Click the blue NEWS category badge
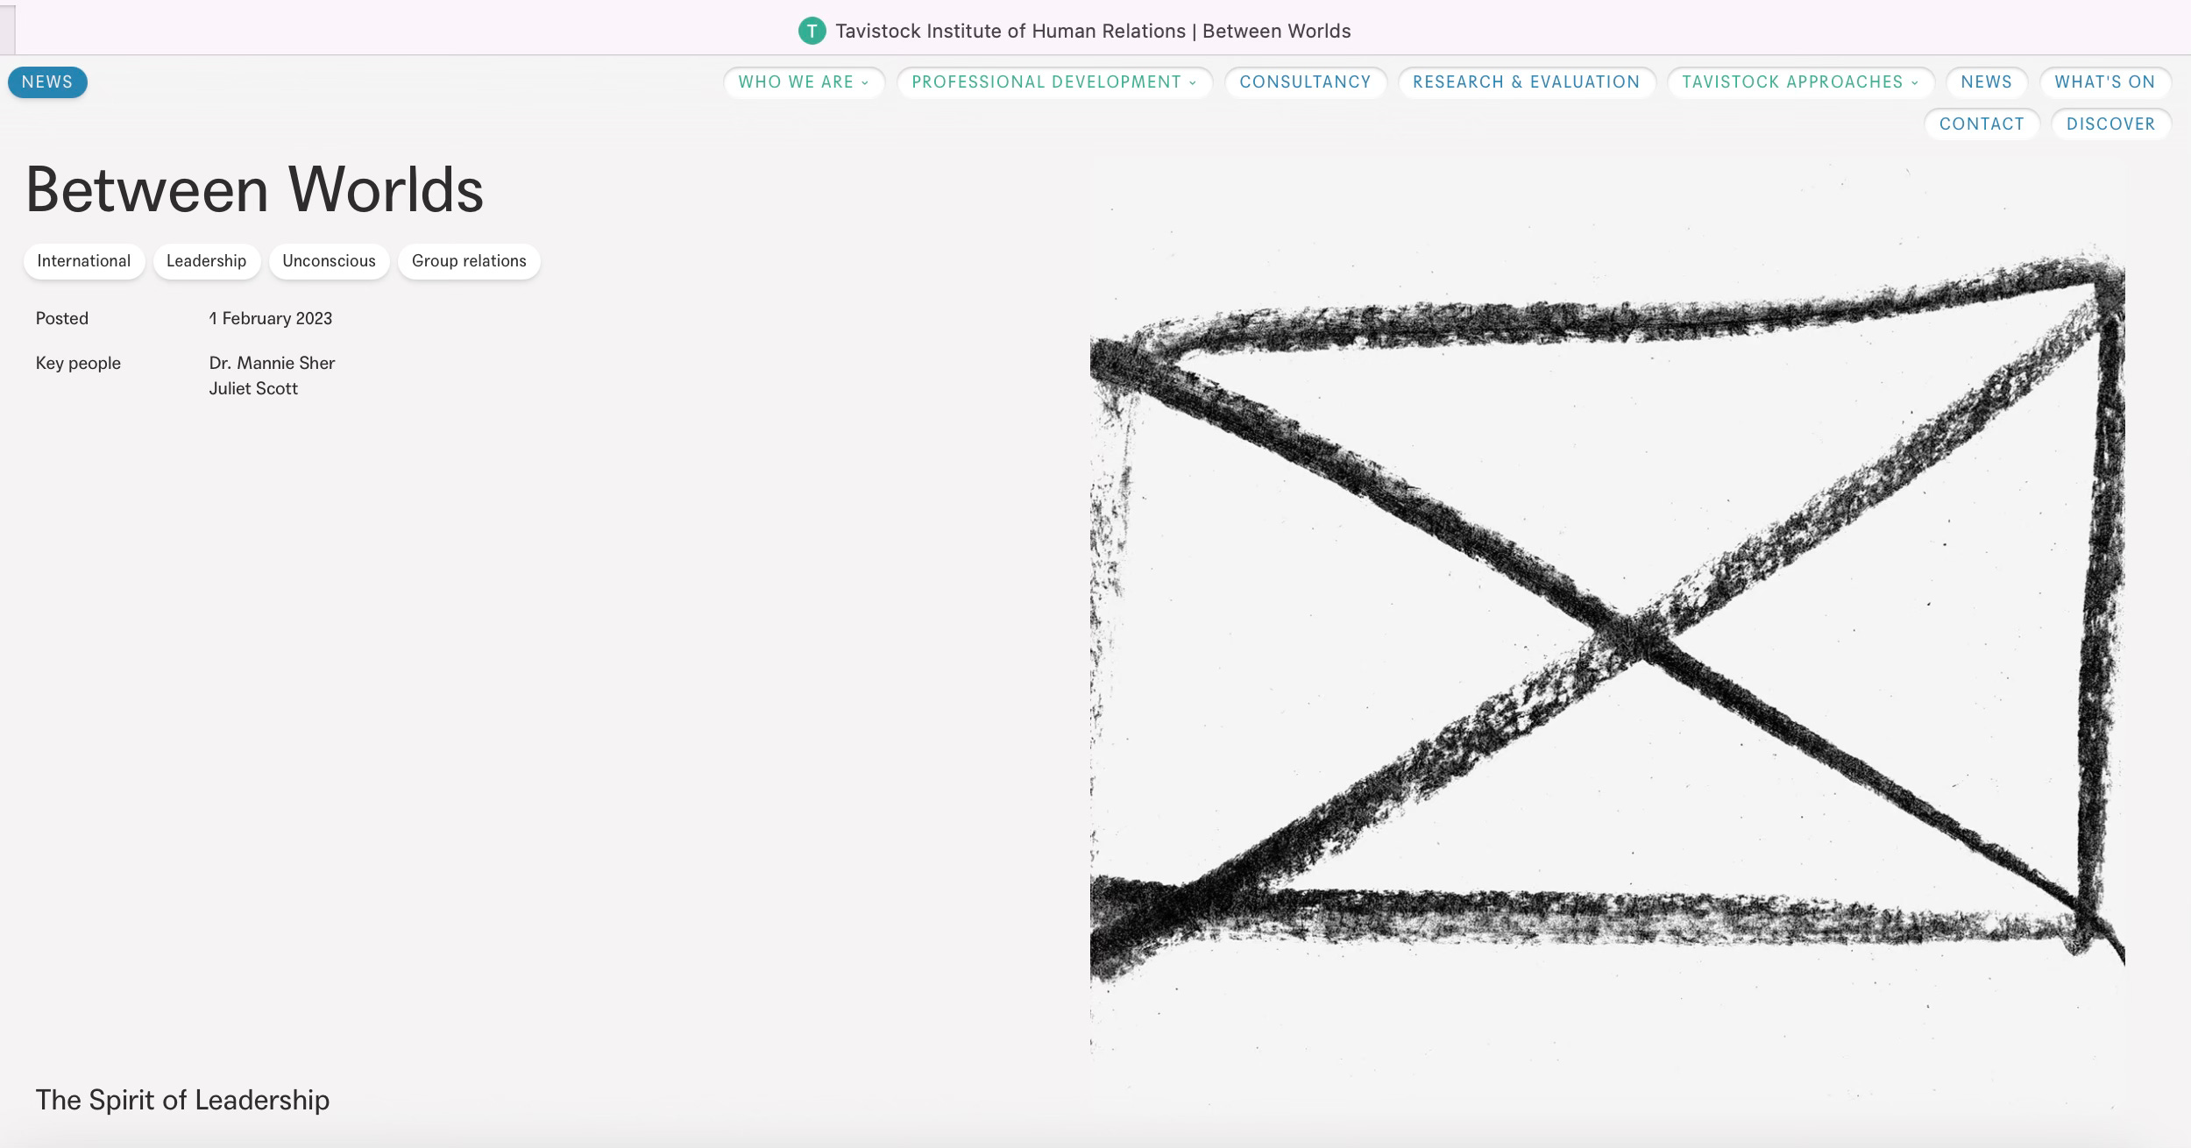The width and height of the screenshot is (2191, 1148). [x=47, y=82]
